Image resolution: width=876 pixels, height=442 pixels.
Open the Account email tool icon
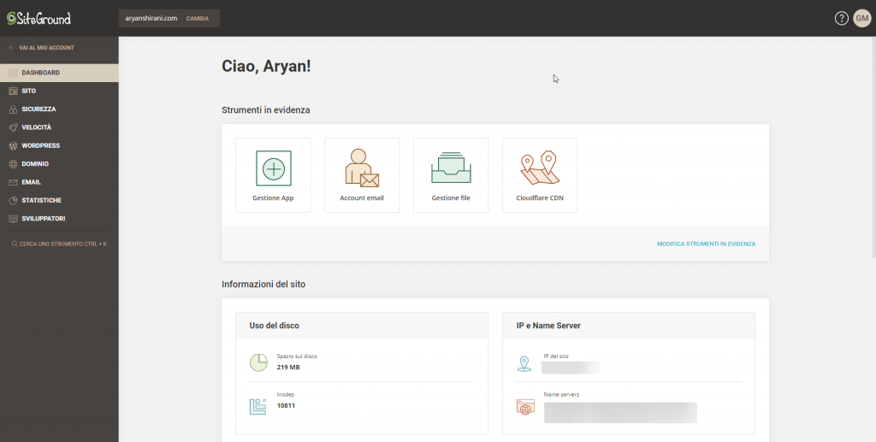click(x=362, y=168)
